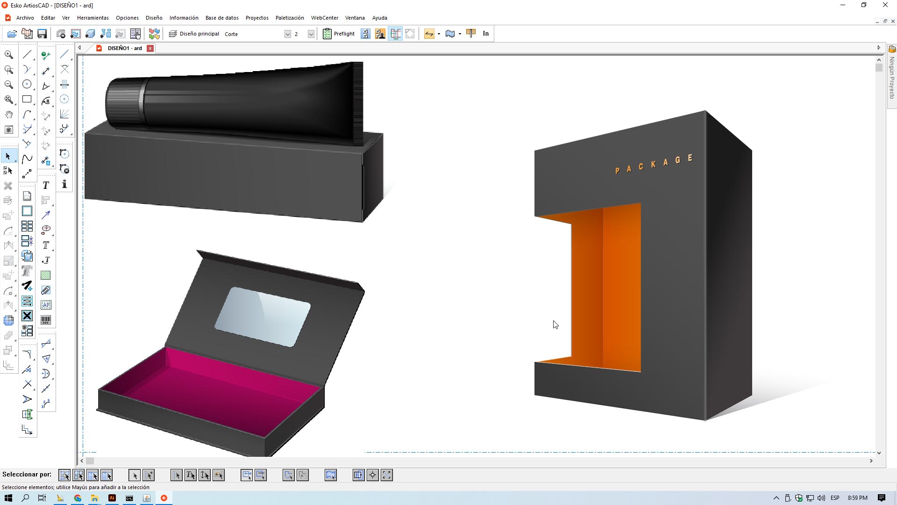Expand the pointage value 2 dropdown

311,34
